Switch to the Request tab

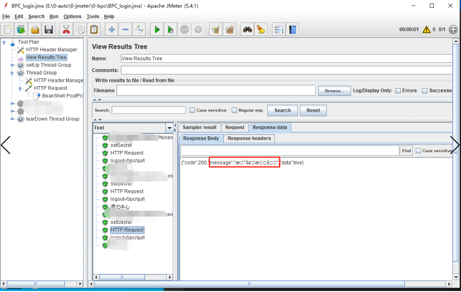(x=235, y=128)
